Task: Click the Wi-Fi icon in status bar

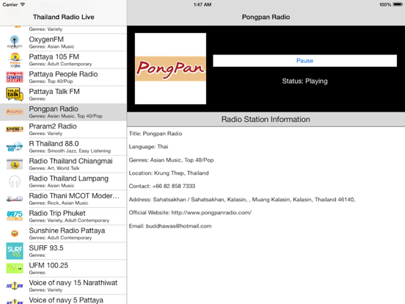Action: (23, 4)
